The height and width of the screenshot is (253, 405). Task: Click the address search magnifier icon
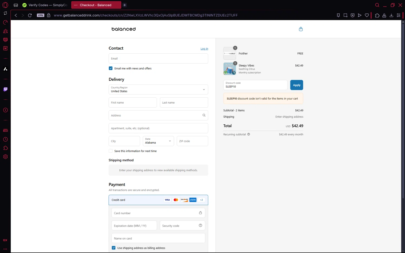[x=204, y=115]
